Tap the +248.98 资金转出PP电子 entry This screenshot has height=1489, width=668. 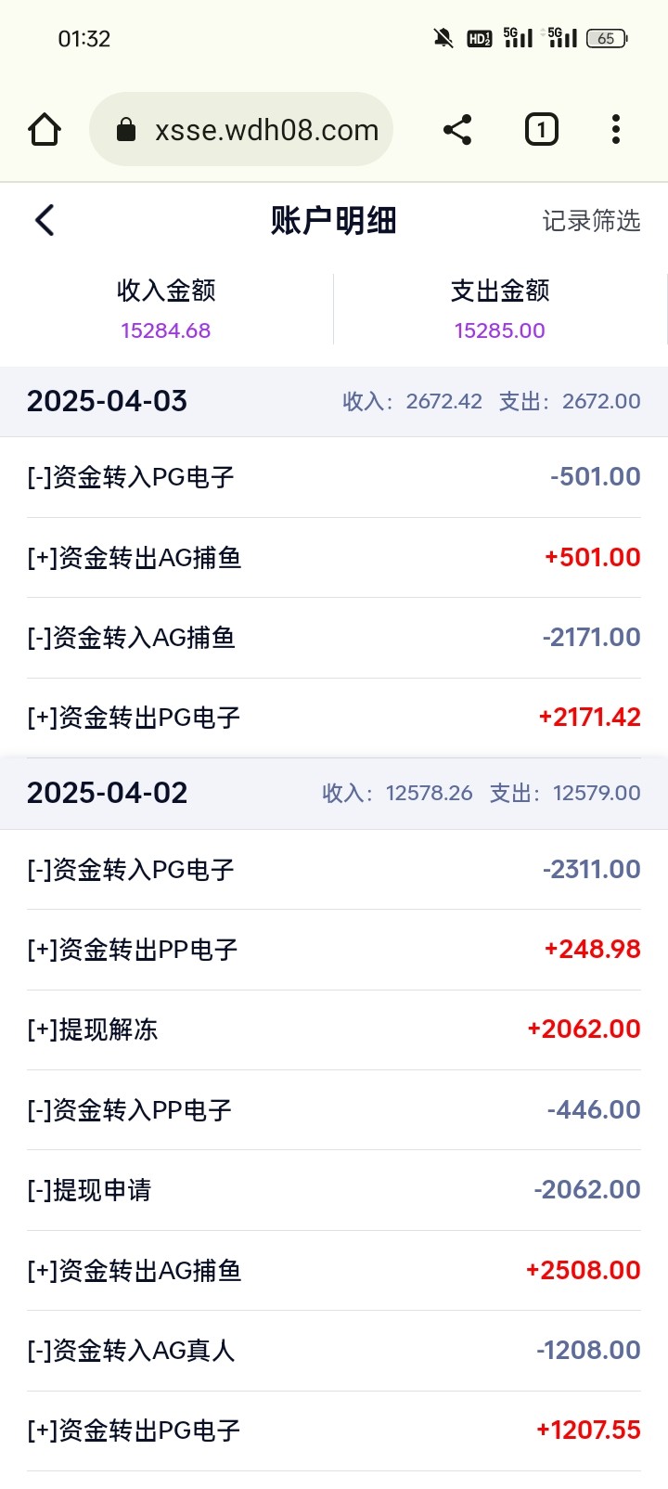tap(334, 950)
